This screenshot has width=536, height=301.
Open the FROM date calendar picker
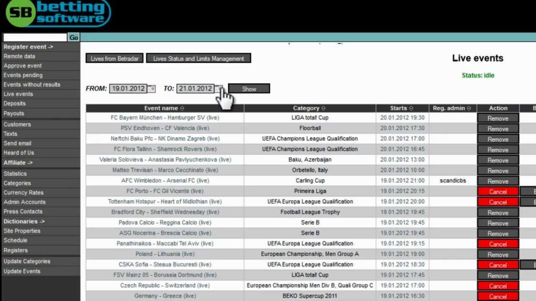[x=152, y=89]
